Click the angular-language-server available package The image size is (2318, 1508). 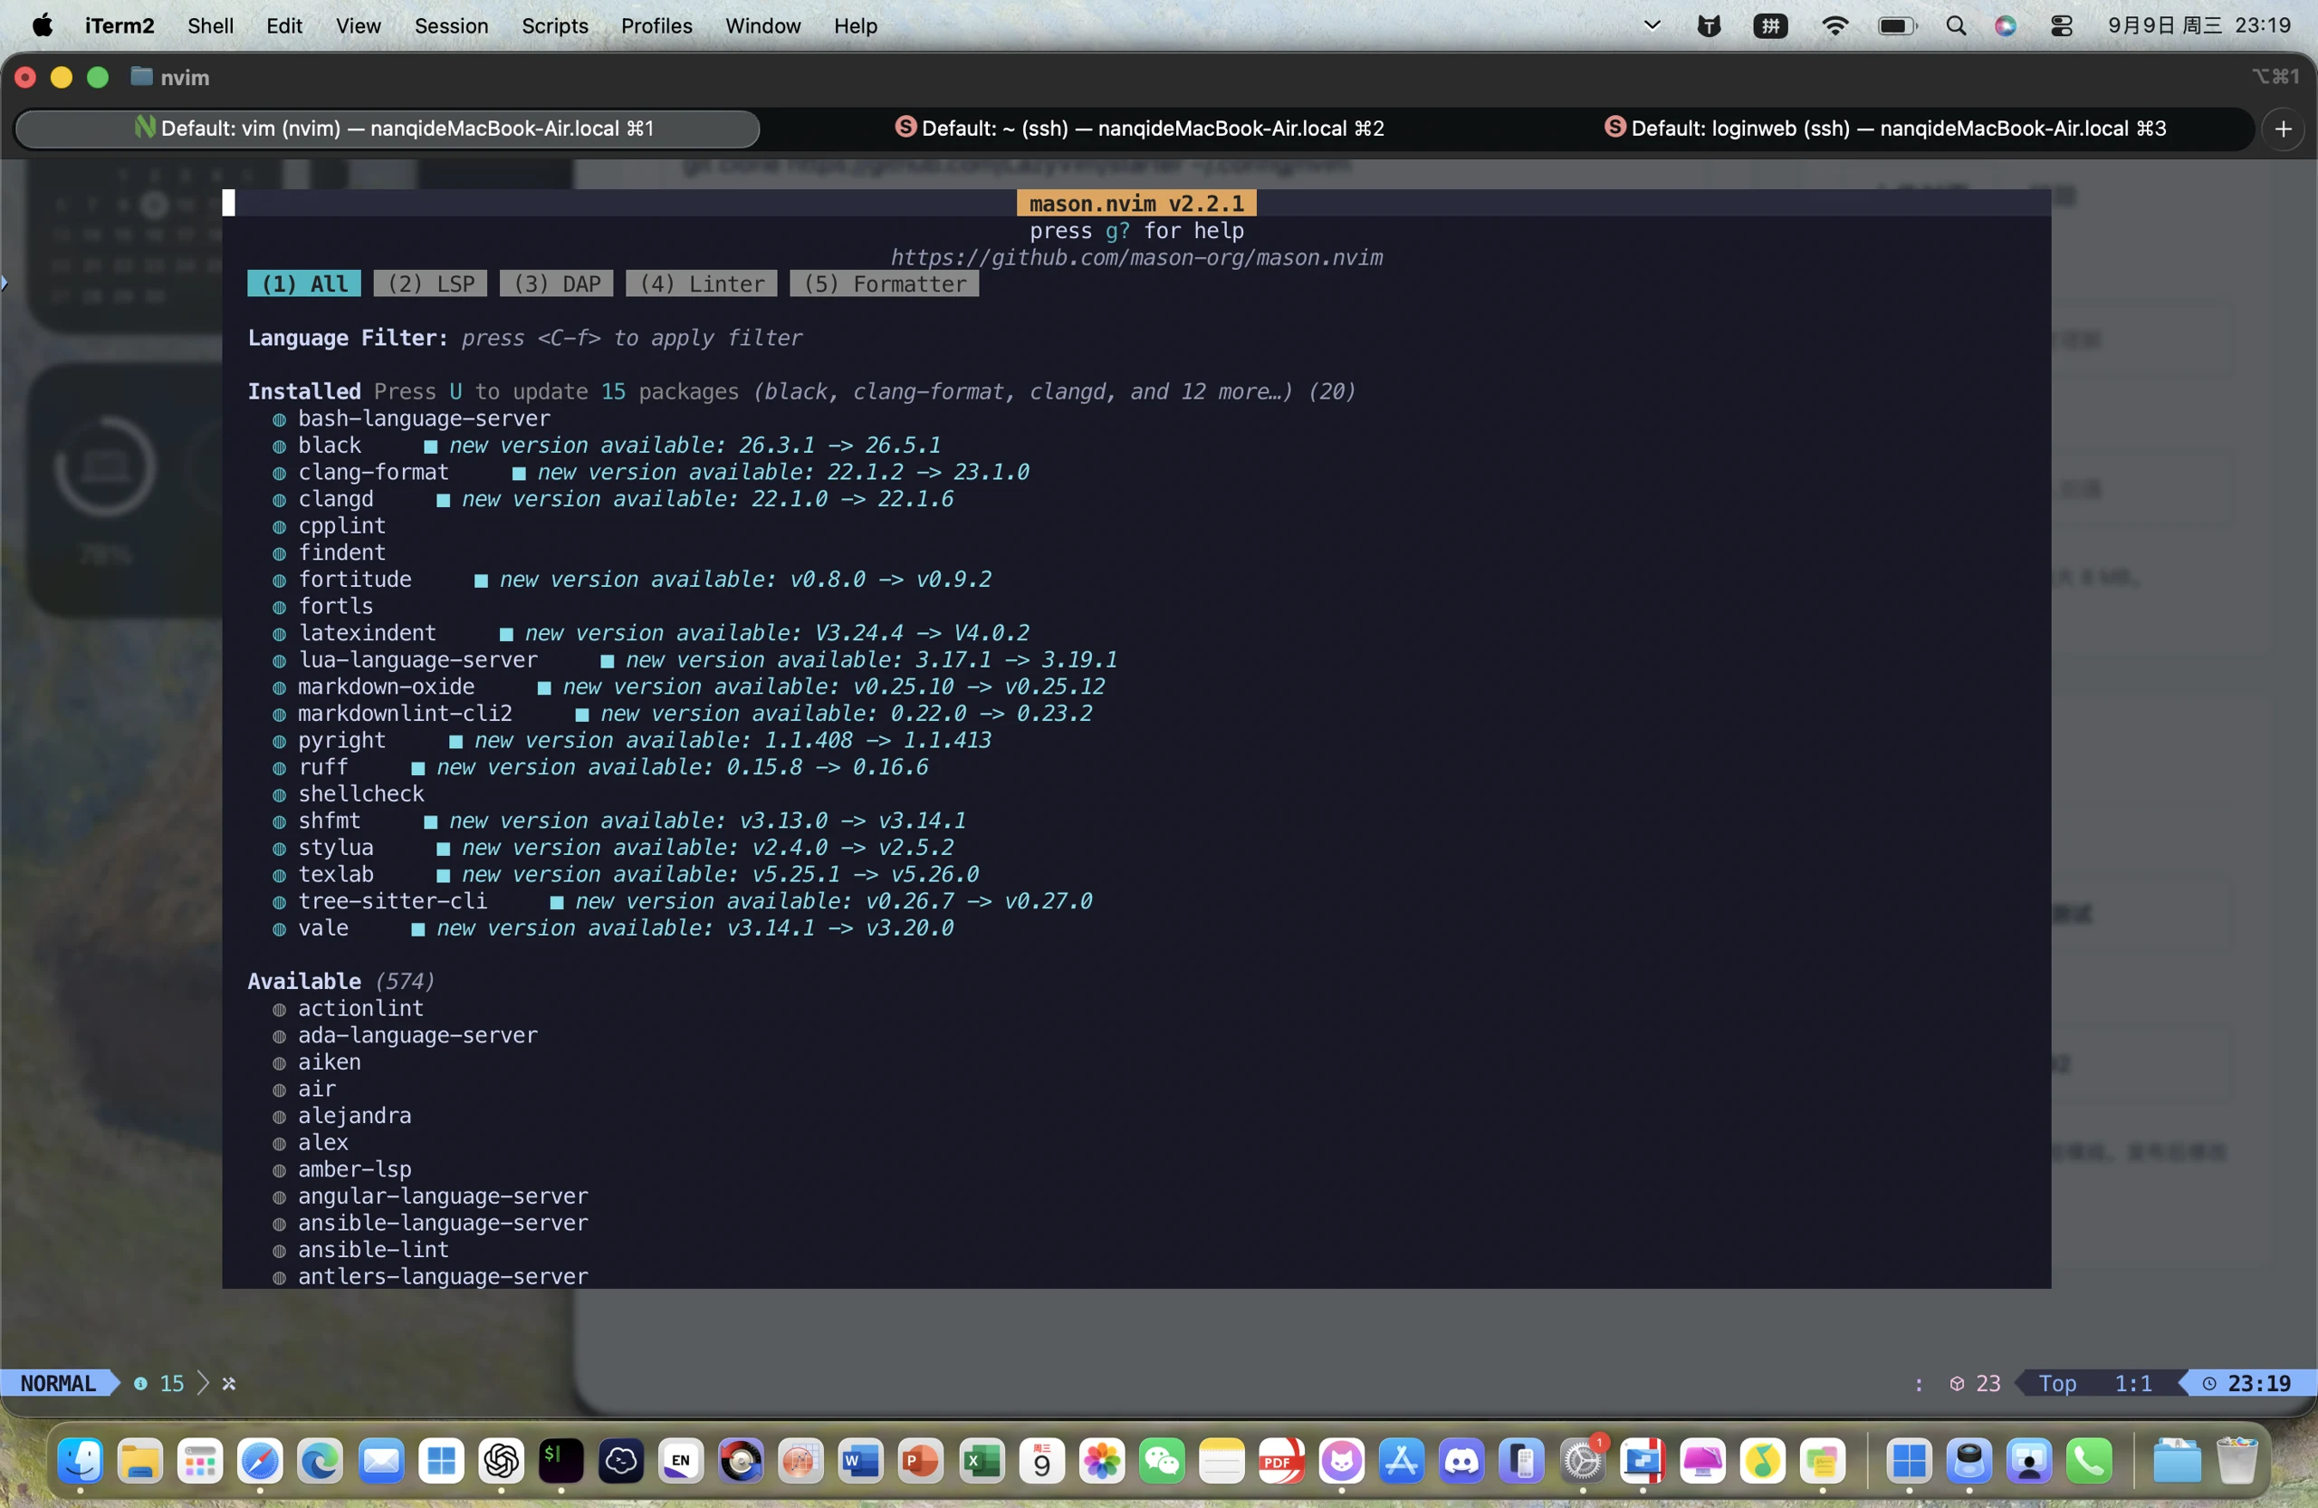pos(429,1196)
